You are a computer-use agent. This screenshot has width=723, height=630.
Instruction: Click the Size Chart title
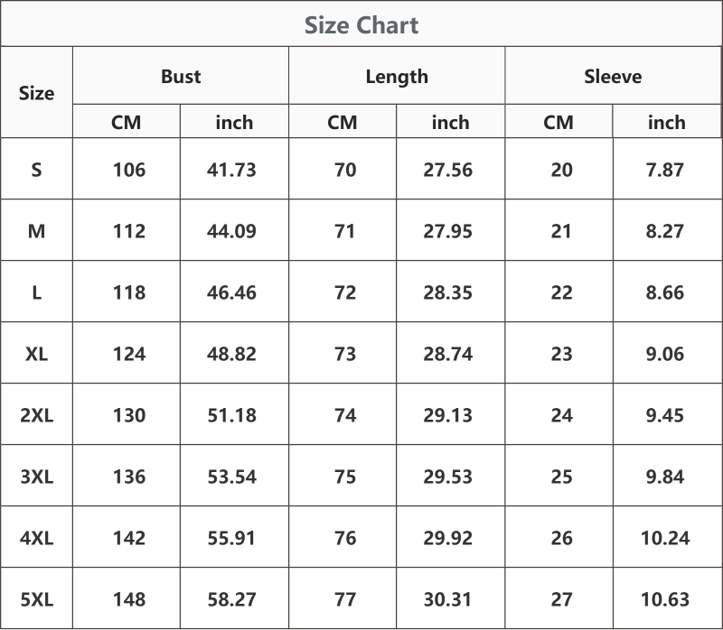[361, 25]
